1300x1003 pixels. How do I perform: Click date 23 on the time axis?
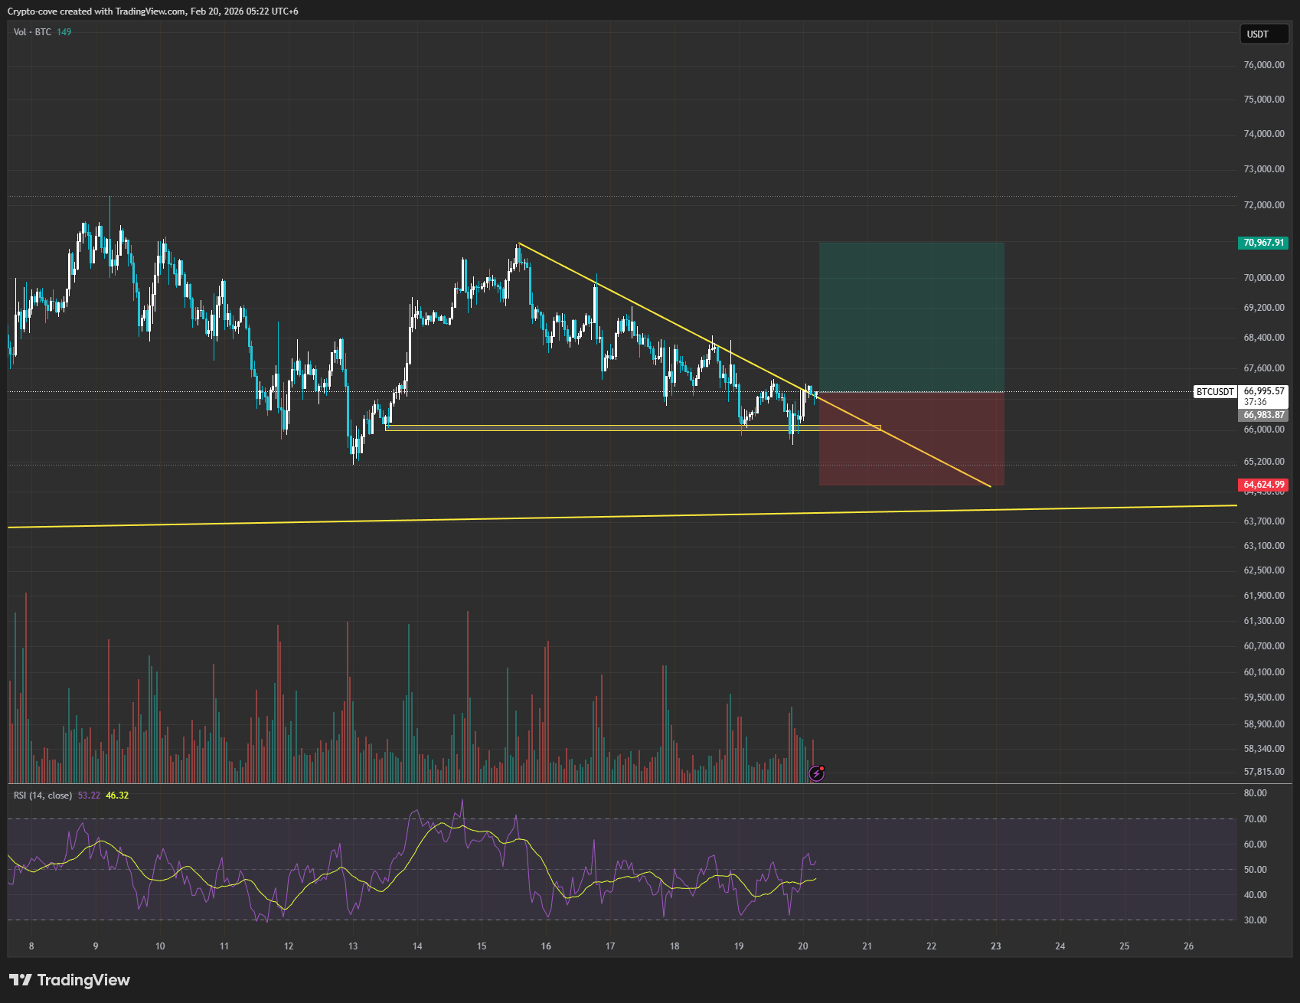point(996,946)
